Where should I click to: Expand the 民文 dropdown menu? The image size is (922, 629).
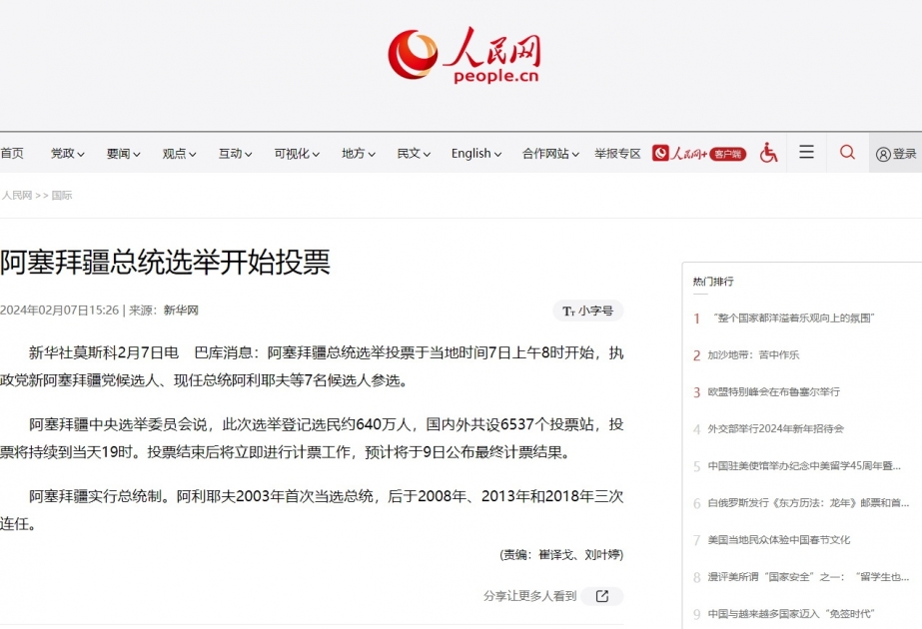tap(414, 154)
